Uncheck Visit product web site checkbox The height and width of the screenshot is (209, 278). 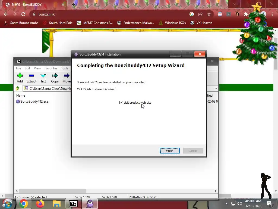pyautogui.click(x=121, y=103)
